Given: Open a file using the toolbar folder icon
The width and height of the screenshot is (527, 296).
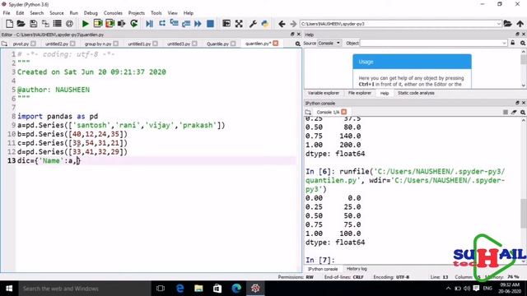Looking at the screenshot, I should pos(21,24).
